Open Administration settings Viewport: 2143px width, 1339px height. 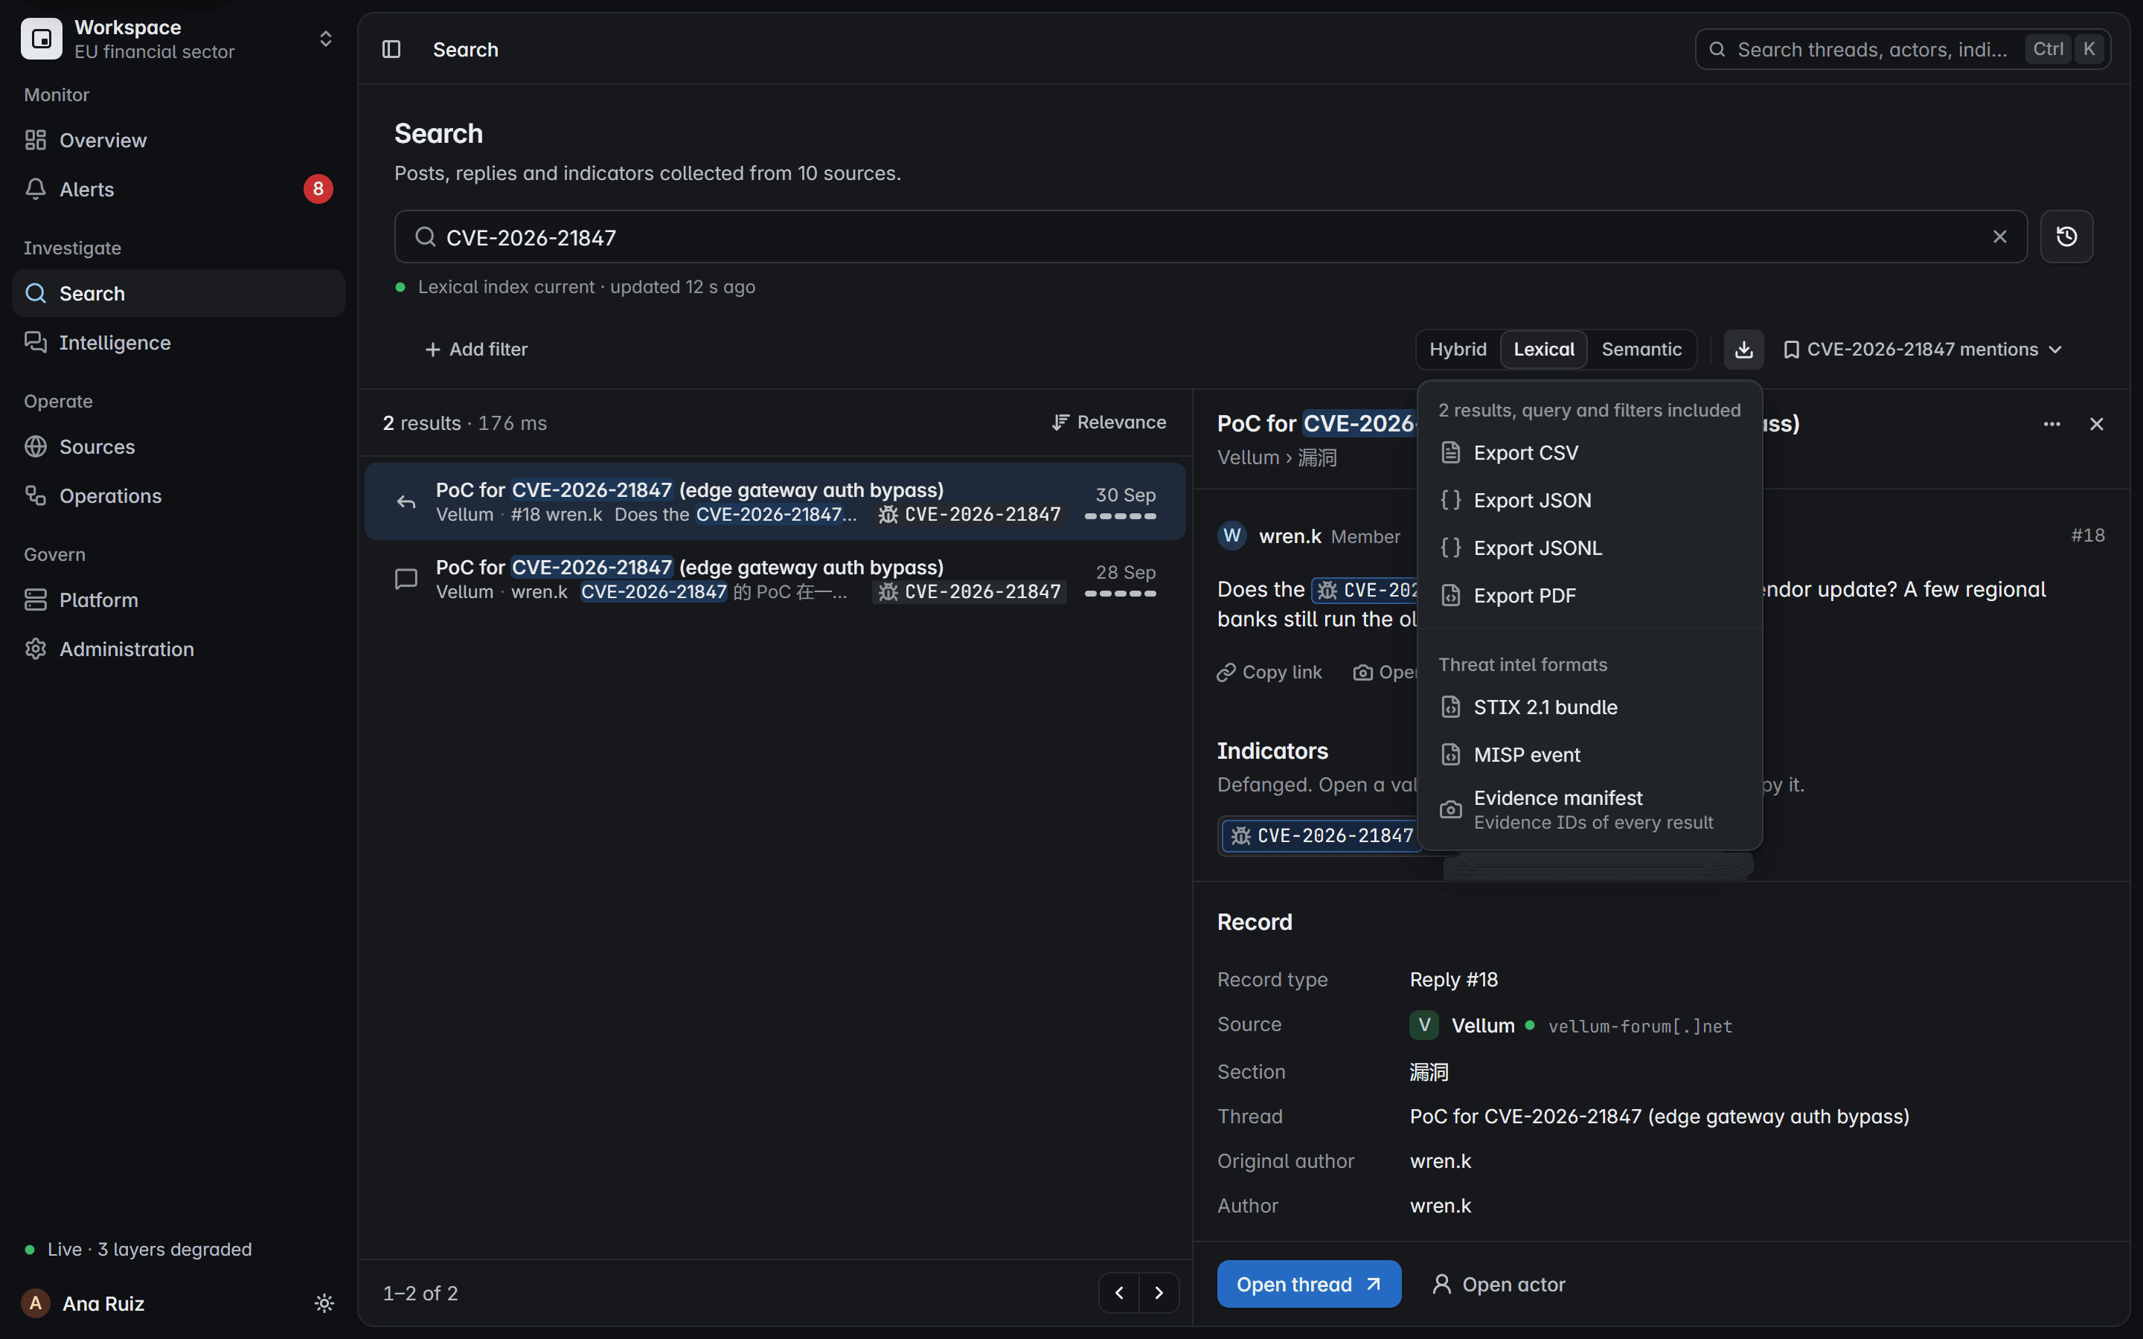[x=178, y=649]
